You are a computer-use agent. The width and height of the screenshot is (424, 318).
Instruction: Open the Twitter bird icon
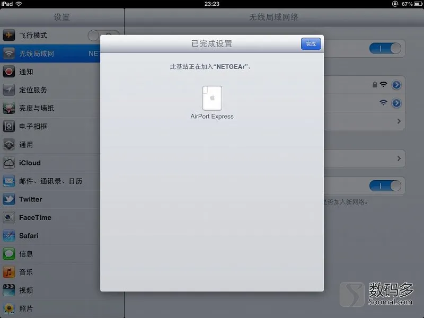pos(8,199)
